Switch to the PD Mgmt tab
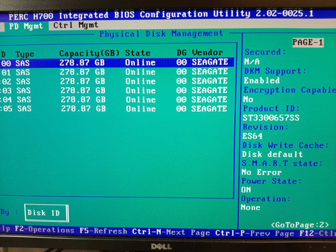 26,26
